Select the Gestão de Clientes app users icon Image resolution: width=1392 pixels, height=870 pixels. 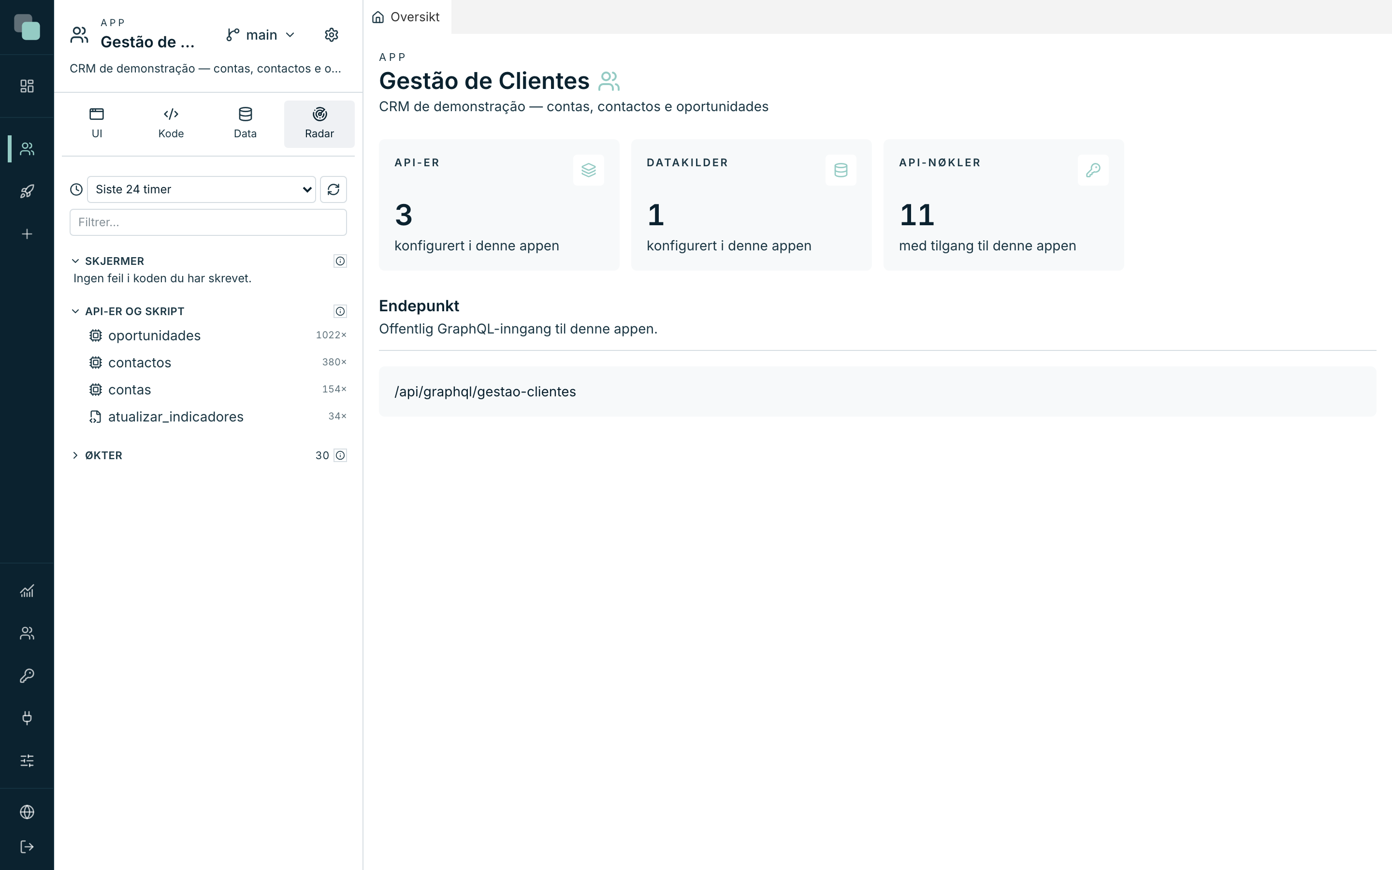27,149
